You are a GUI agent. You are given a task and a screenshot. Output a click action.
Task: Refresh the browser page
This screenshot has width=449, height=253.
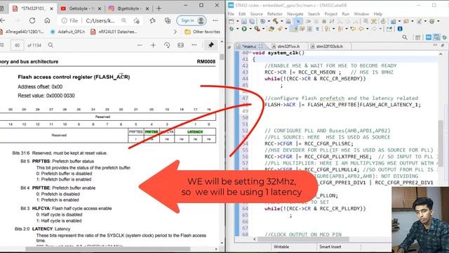click(x=32, y=20)
